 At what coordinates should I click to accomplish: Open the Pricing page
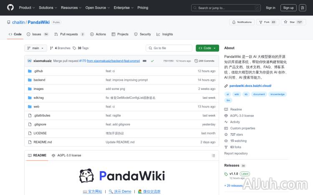(143, 7)
